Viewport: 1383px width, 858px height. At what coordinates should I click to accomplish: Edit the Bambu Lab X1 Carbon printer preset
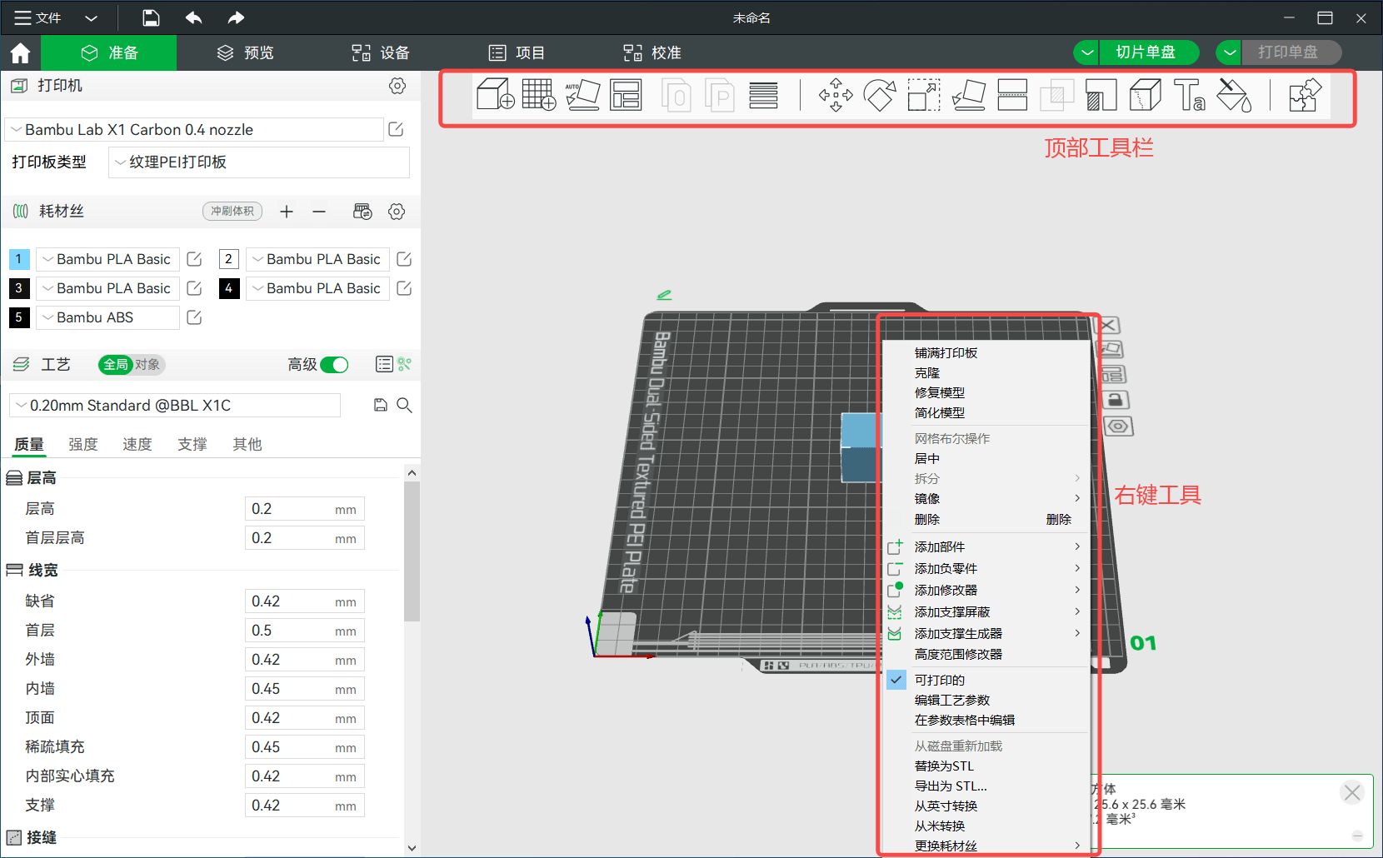click(x=397, y=129)
